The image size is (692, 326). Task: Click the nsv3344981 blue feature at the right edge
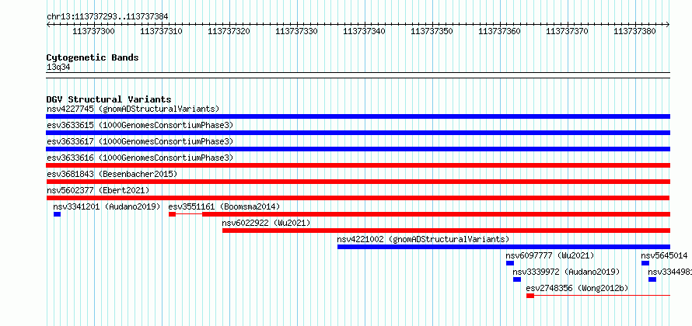tap(652, 279)
